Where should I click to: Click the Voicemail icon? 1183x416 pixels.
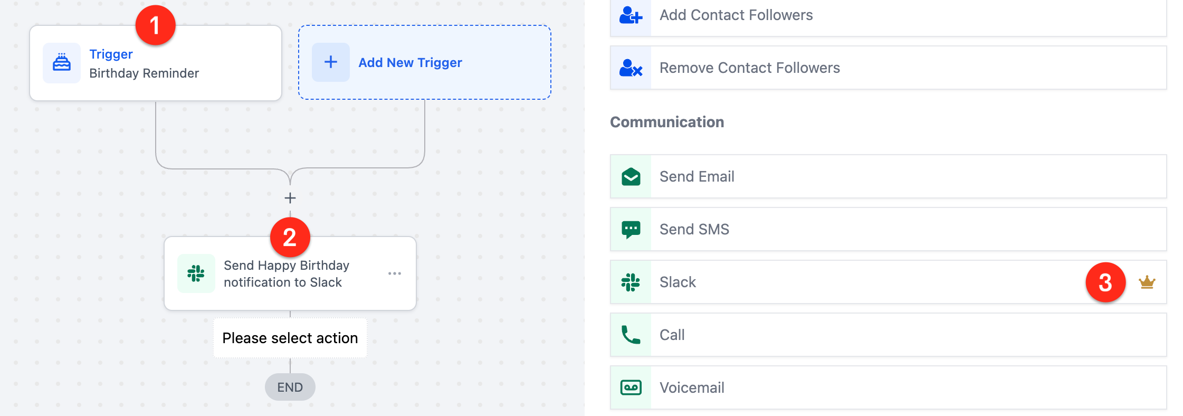[x=630, y=387]
